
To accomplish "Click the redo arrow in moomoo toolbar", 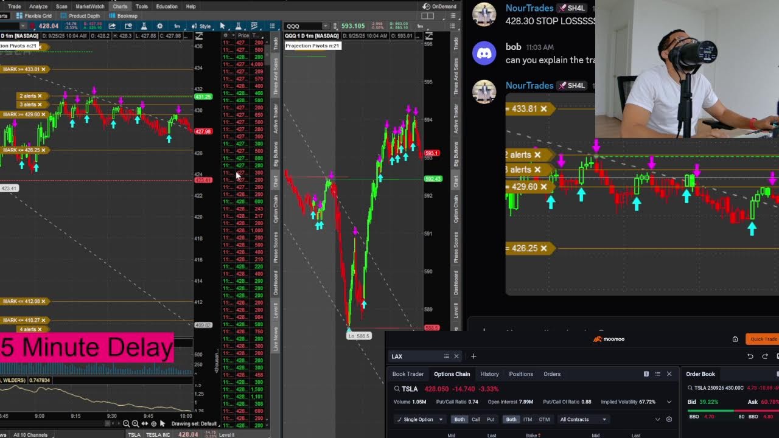I will click(765, 356).
